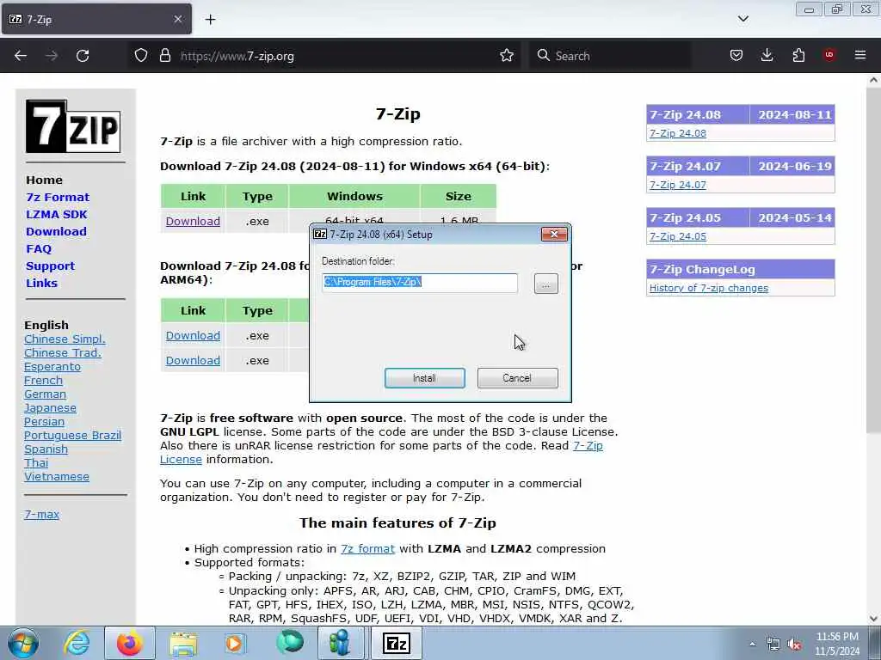Viewport: 881px width, 660px height.
Task: Switch to Firefox in the taskbar
Action: click(x=130, y=643)
